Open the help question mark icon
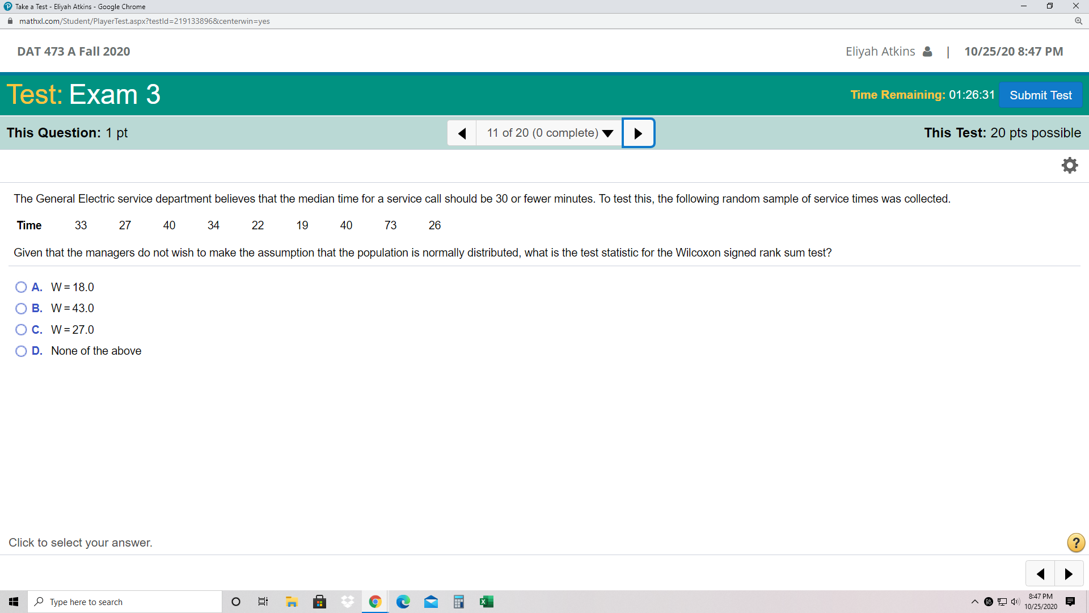The image size is (1089, 613). coord(1075,543)
